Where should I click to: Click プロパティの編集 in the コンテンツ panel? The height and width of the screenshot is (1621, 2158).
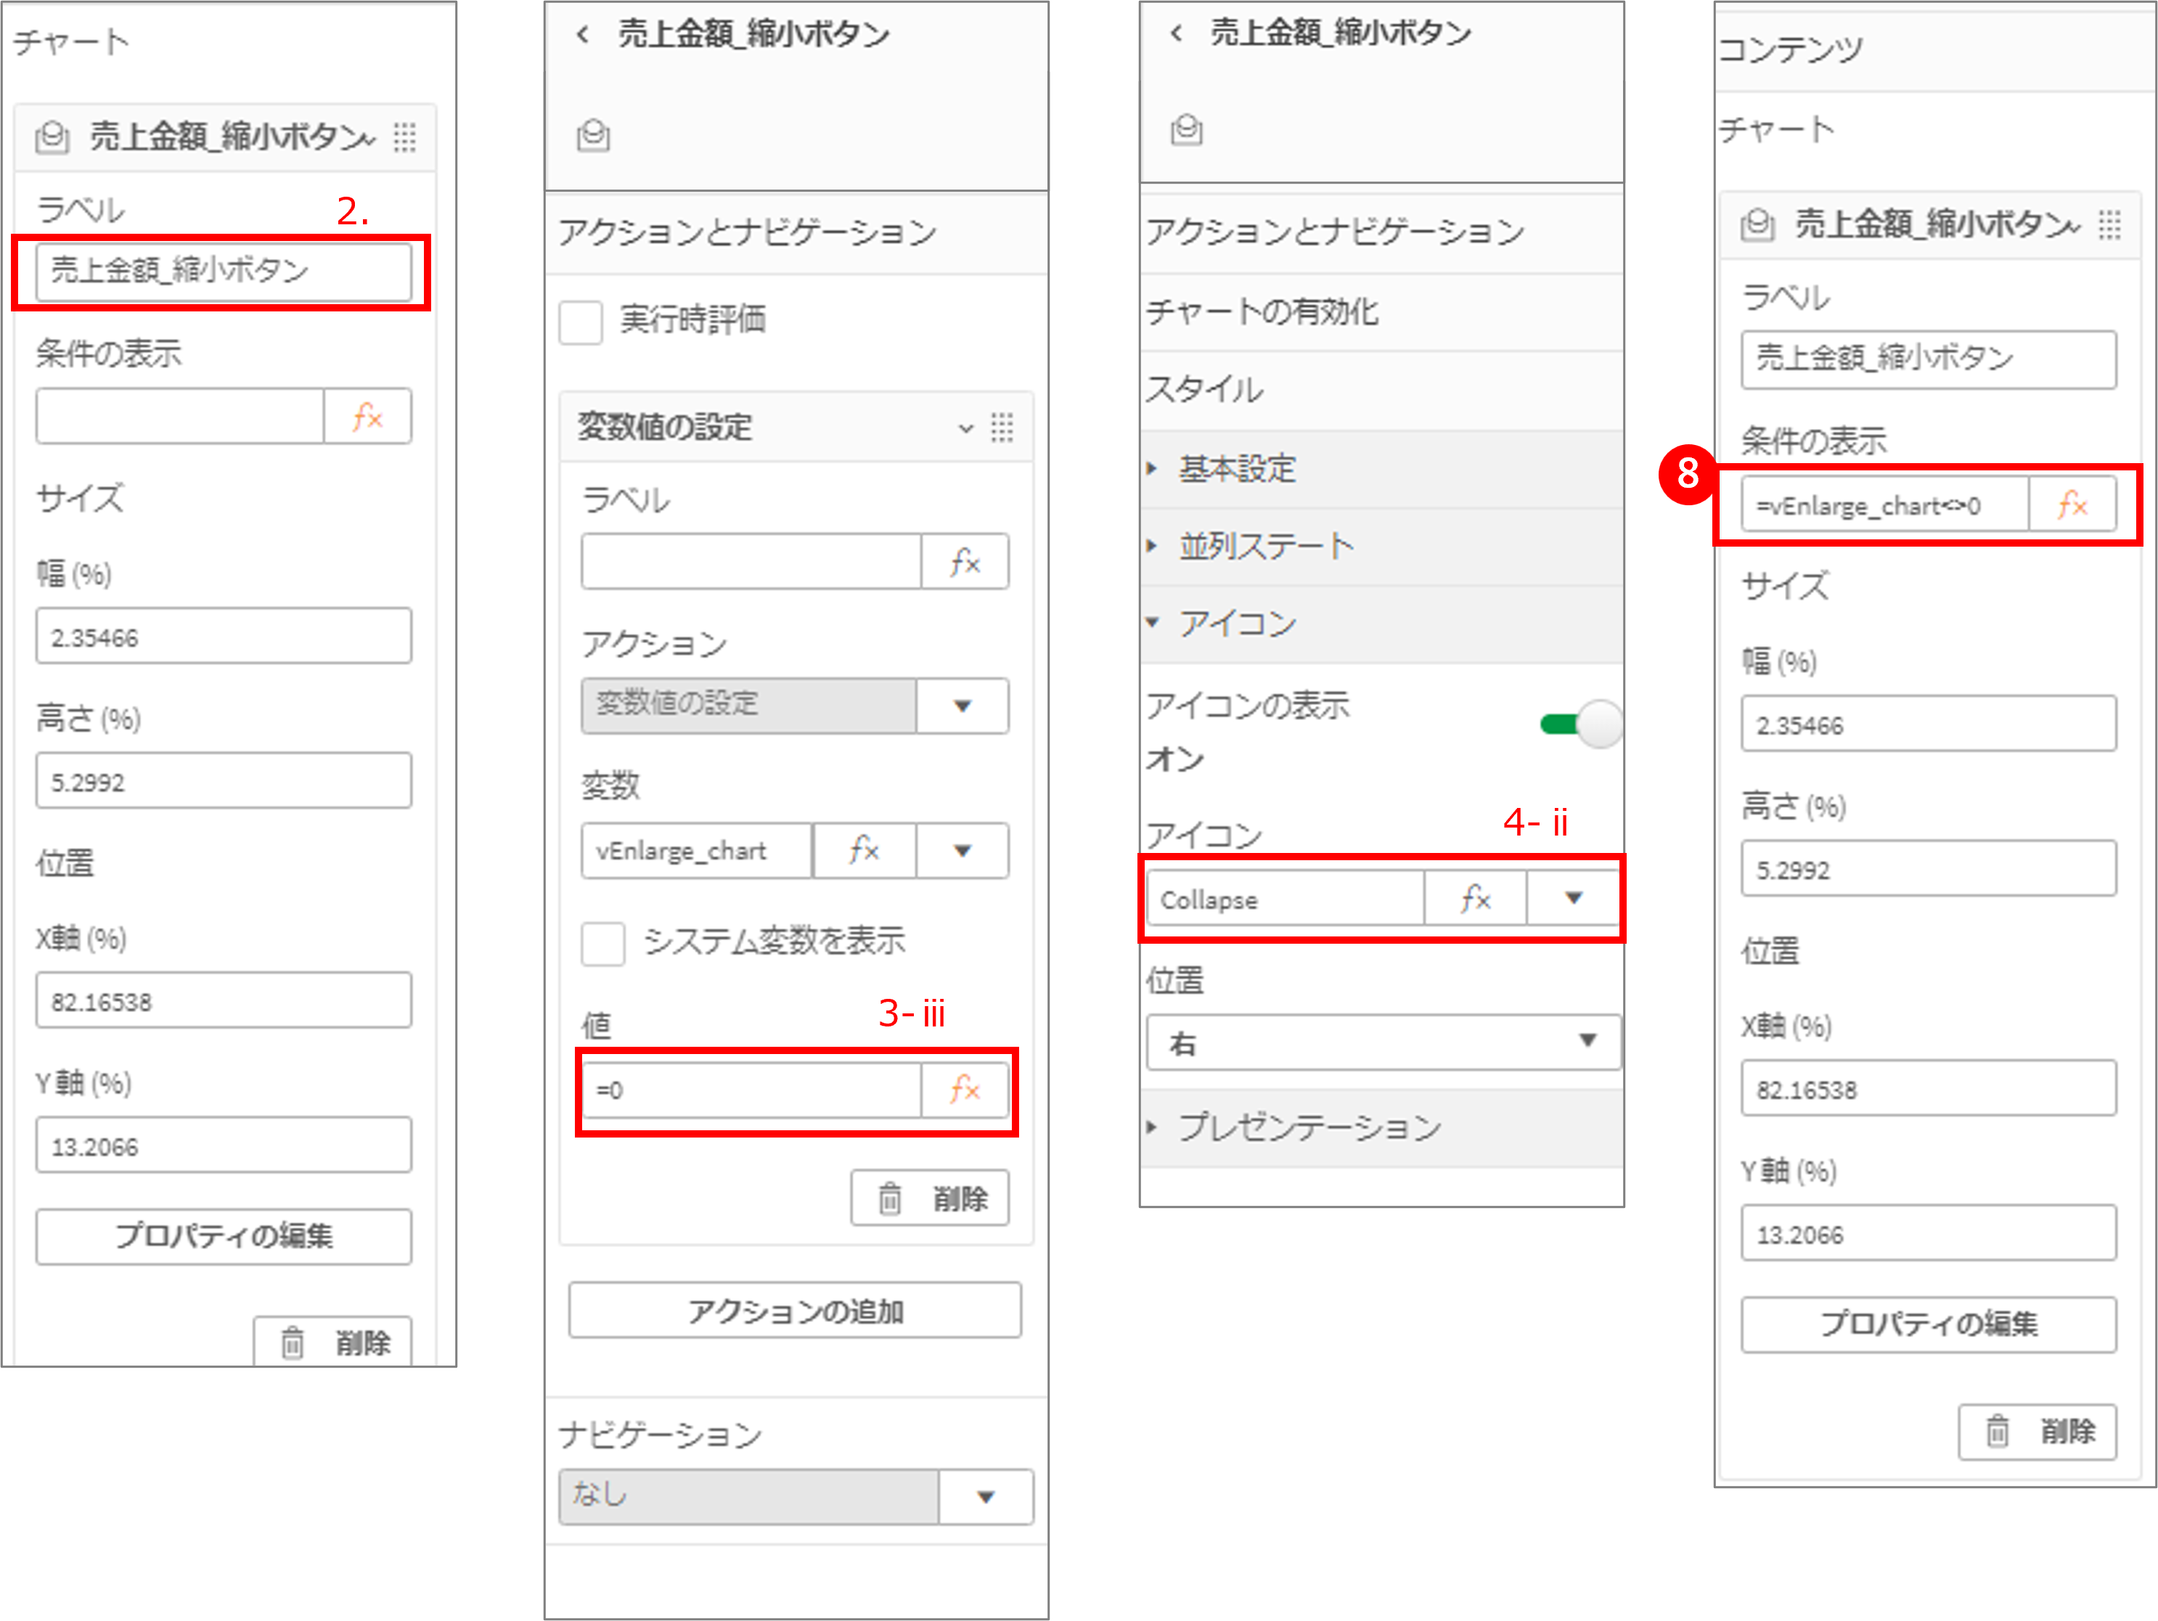pyautogui.click(x=1929, y=1324)
